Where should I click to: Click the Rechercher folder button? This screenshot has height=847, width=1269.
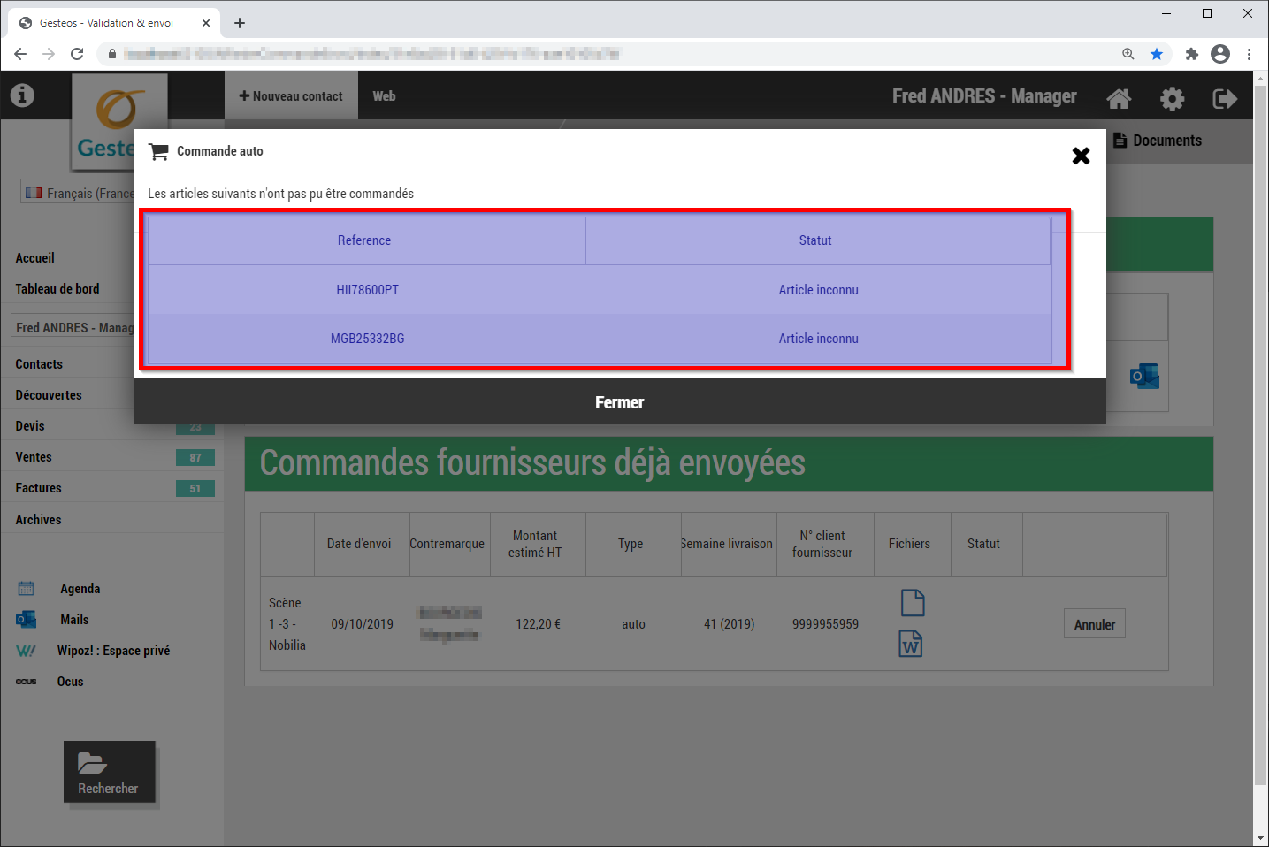click(x=109, y=772)
